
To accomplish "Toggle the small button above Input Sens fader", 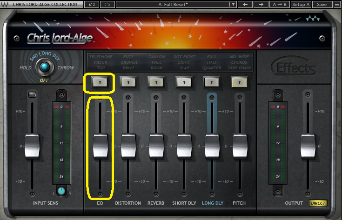I will (x=32, y=95).
